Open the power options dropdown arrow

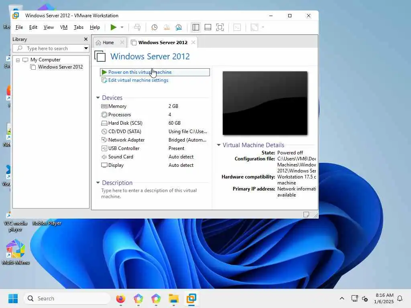pyautogui.click(x=122, y=27)
